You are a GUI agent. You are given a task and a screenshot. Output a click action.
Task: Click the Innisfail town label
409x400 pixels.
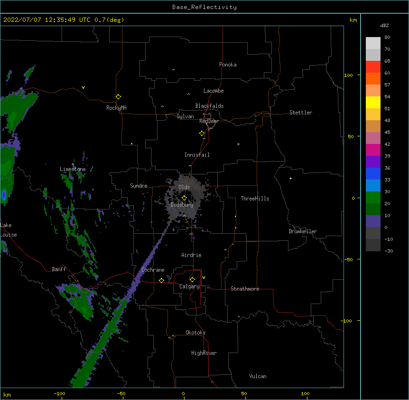tap(197, 155)
